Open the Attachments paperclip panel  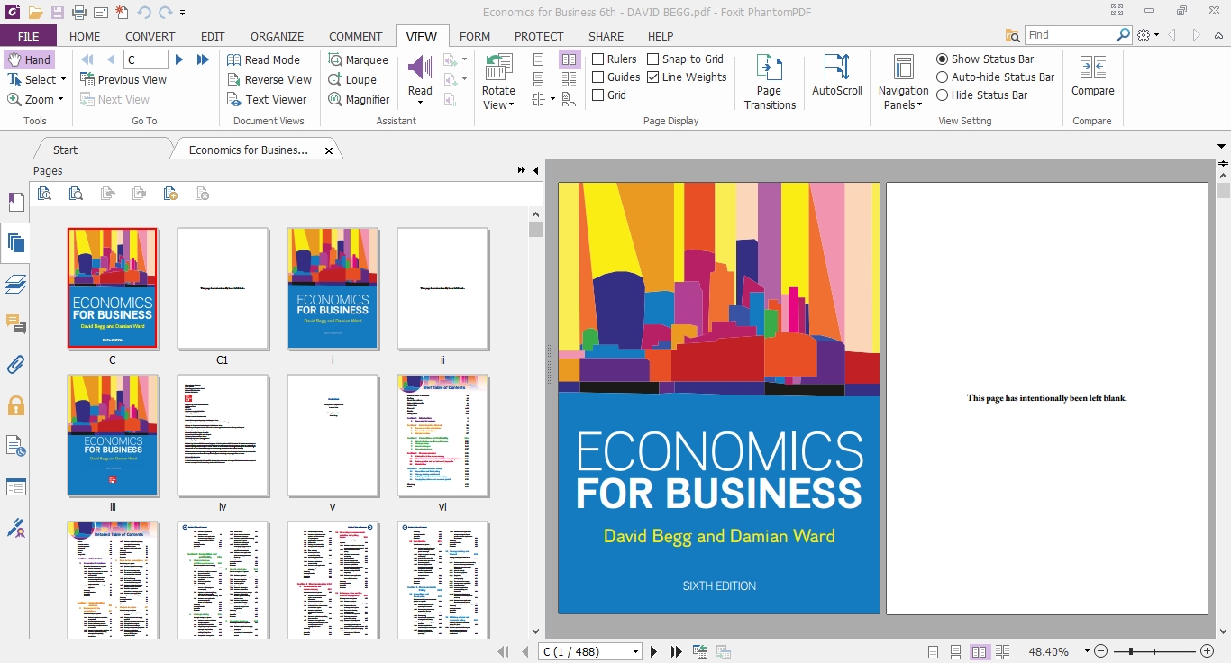tap(15, 365)
